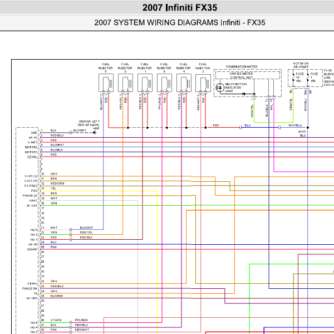334x334 pixels.
Task: Click the M95 ground symbol
Action: 95,133
